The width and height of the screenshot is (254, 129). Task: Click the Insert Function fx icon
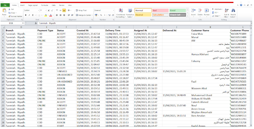[36, 23]
